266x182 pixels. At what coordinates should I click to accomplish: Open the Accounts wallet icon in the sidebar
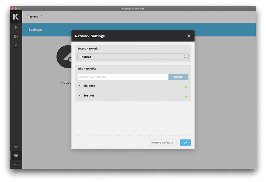coord(16,36)
